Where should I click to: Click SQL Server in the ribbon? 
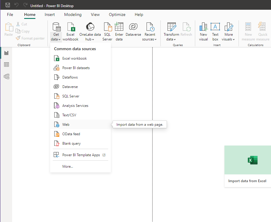click(107, 32)
